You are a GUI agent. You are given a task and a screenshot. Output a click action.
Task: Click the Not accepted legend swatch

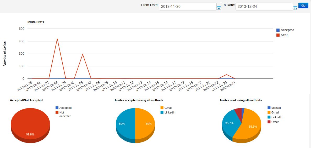pos(57,112)
